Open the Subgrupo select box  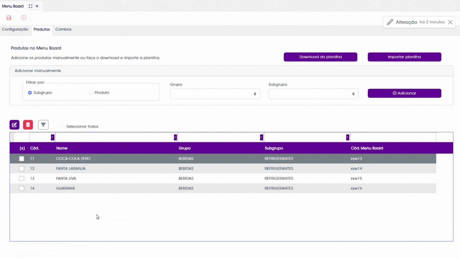(313, 94)
